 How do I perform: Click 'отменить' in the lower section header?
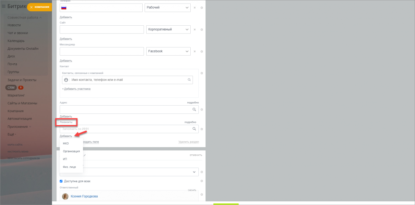click(x=196, y=155)
